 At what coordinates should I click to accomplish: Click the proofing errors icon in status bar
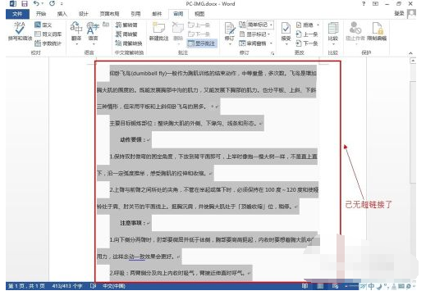[x=93, y=286]
